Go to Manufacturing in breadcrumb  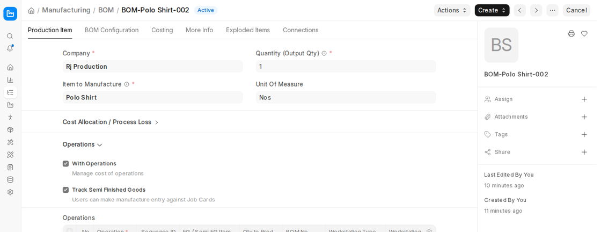(66, 10)
